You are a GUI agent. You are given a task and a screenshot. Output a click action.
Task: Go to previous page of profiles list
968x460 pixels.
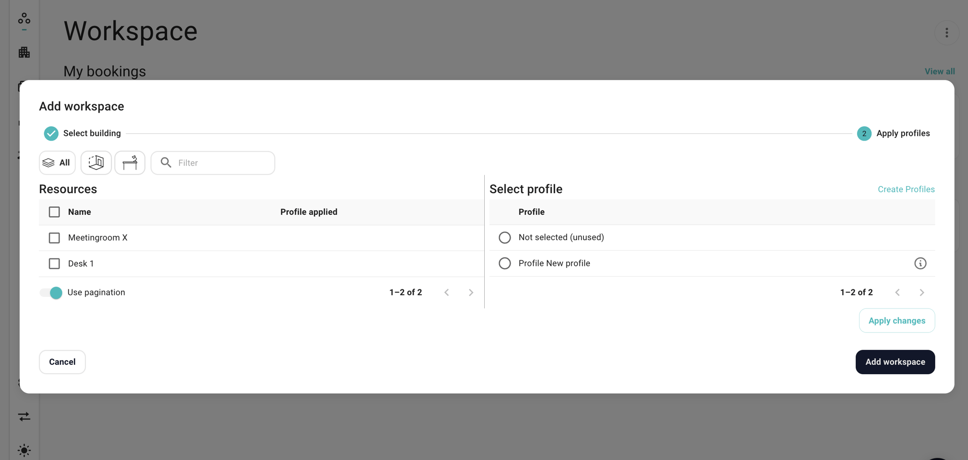pos(897,293)
